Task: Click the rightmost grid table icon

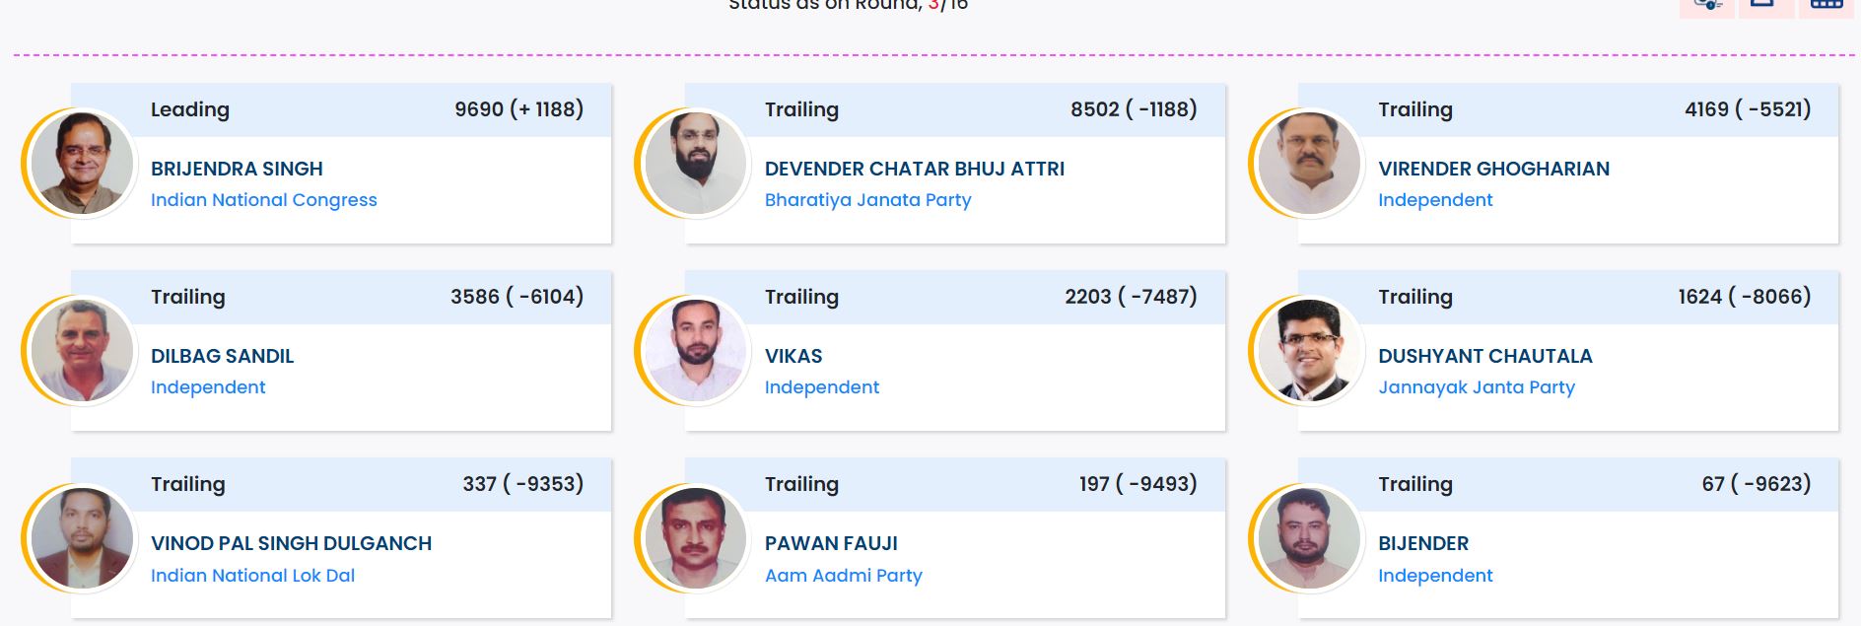Action: (x=1826, y=6)
